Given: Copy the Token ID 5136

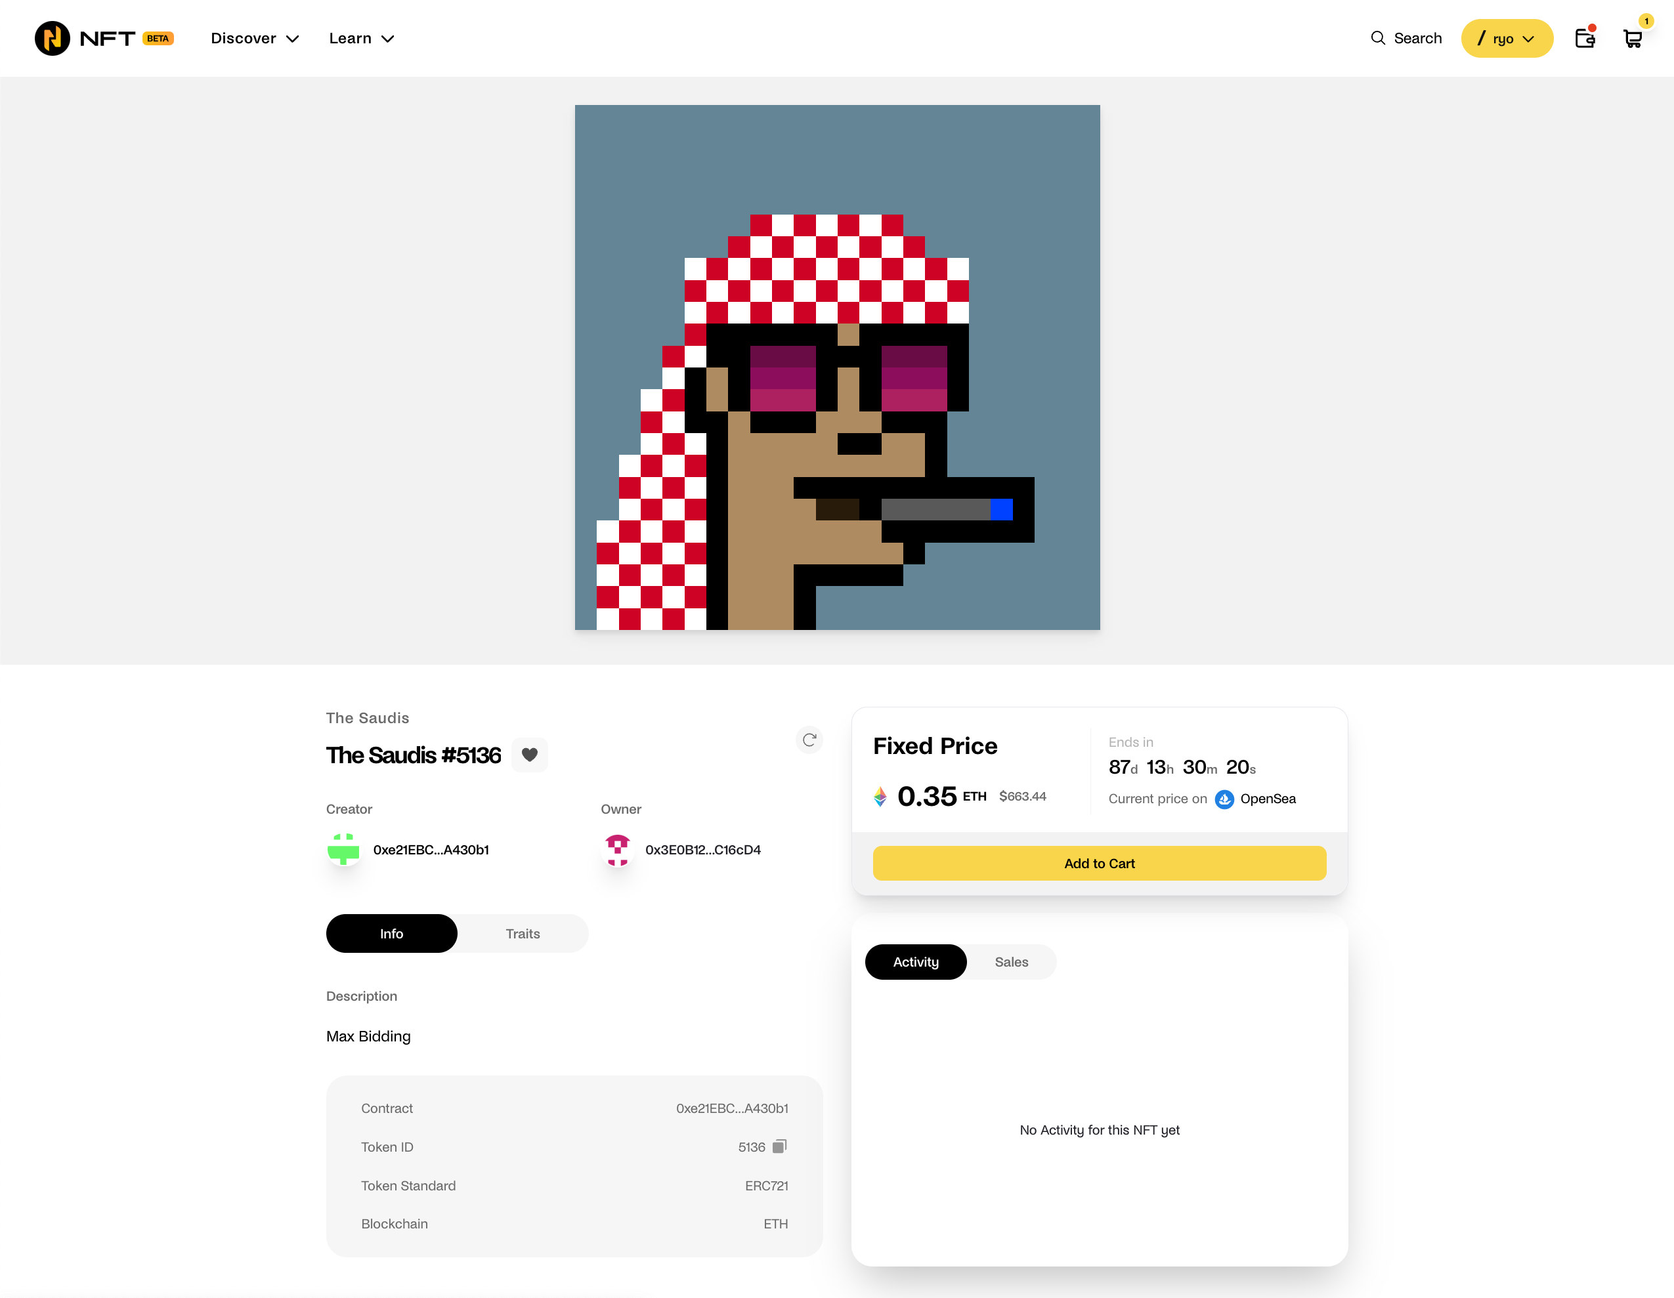Looking at the screenshot, I should point(779,1146).
